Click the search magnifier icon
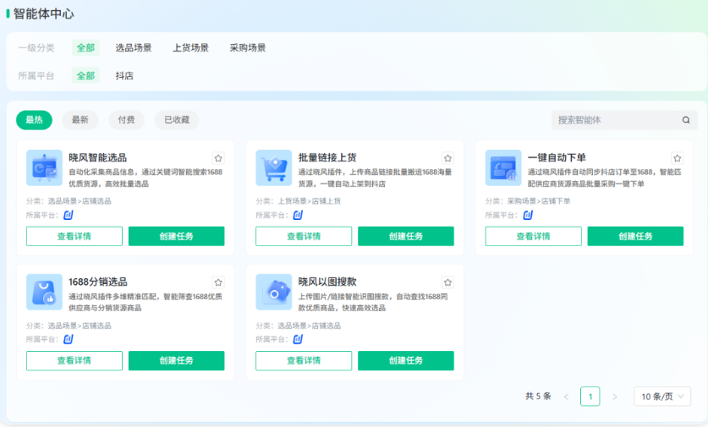The height and width of the screenshot is (427, 708). (x=686, y=120)
